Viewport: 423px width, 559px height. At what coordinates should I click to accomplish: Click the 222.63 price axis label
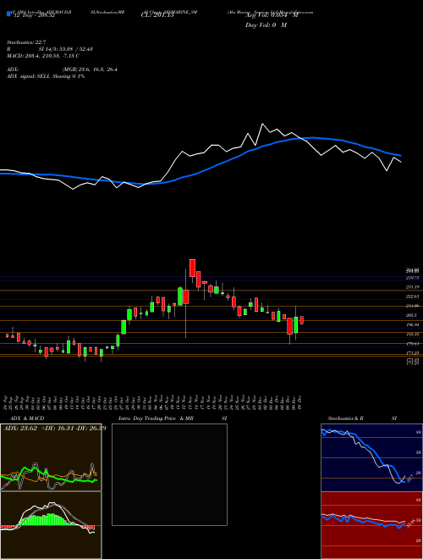pyautogui.click(x=412, y=296)
